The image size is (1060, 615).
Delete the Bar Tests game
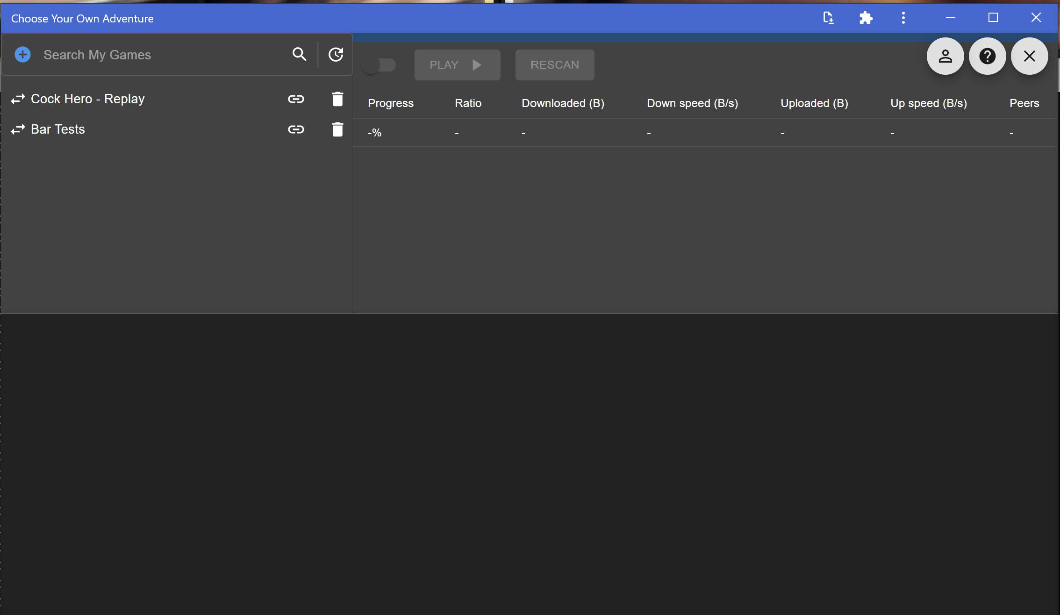tap(337, 129)
